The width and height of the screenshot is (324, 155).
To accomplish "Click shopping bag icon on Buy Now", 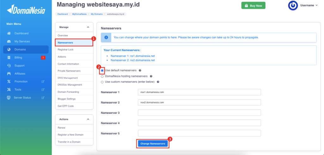I will pyautogui.click(x=246, y=6).
